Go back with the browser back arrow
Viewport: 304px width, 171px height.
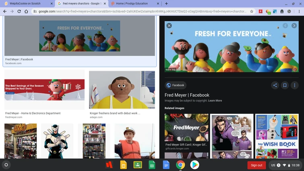(5, 11)
